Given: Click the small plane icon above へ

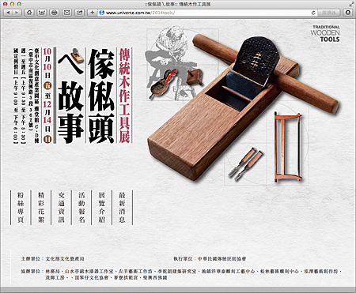Looking at the screenshot, I should pyautogui.click(x=77, y=55).
